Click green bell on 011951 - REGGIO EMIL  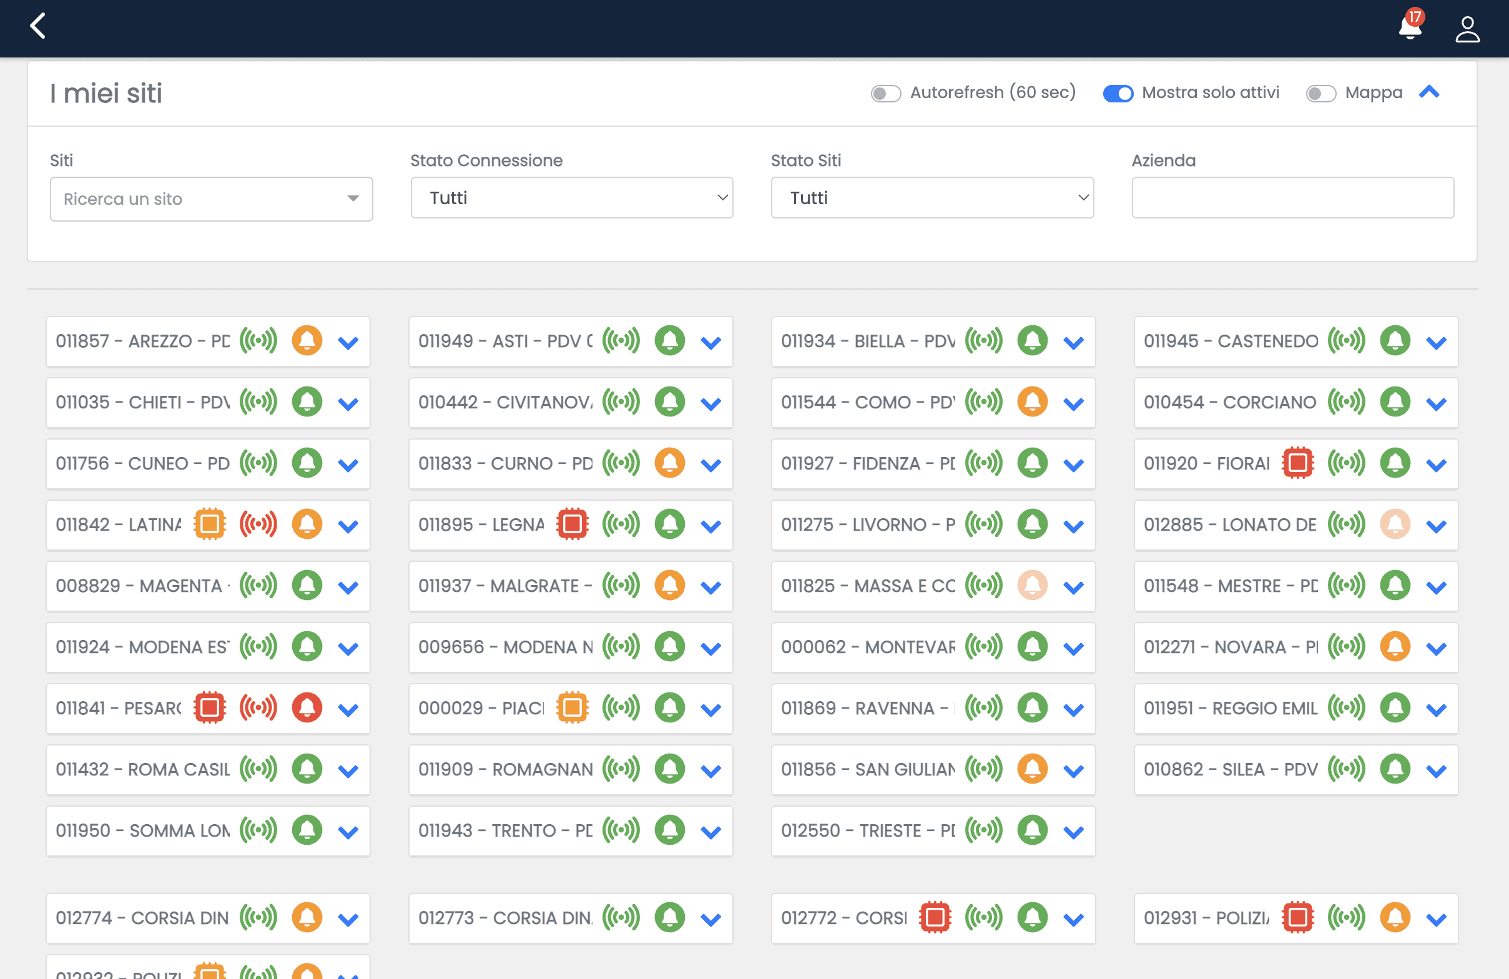pyautogui.click(x=1395, y=707)
